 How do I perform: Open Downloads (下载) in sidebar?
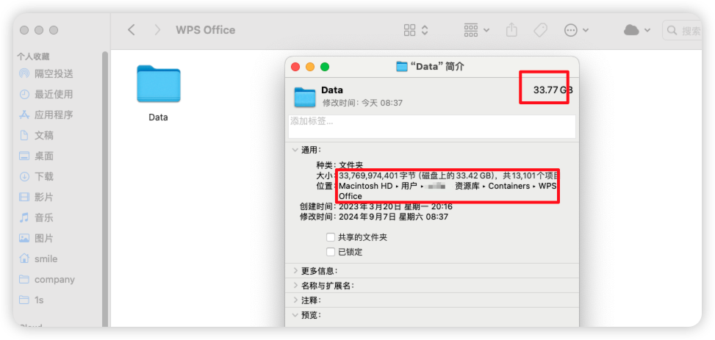(36, 176)
